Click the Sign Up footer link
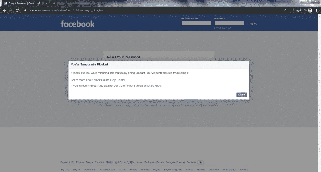 [x=65, y=170]
